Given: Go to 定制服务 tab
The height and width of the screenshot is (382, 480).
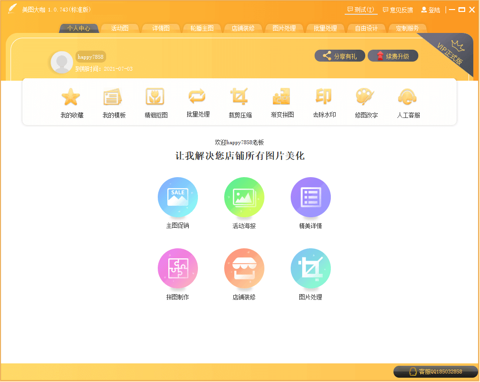Looking at the screenshot, I should click(407, 28).
